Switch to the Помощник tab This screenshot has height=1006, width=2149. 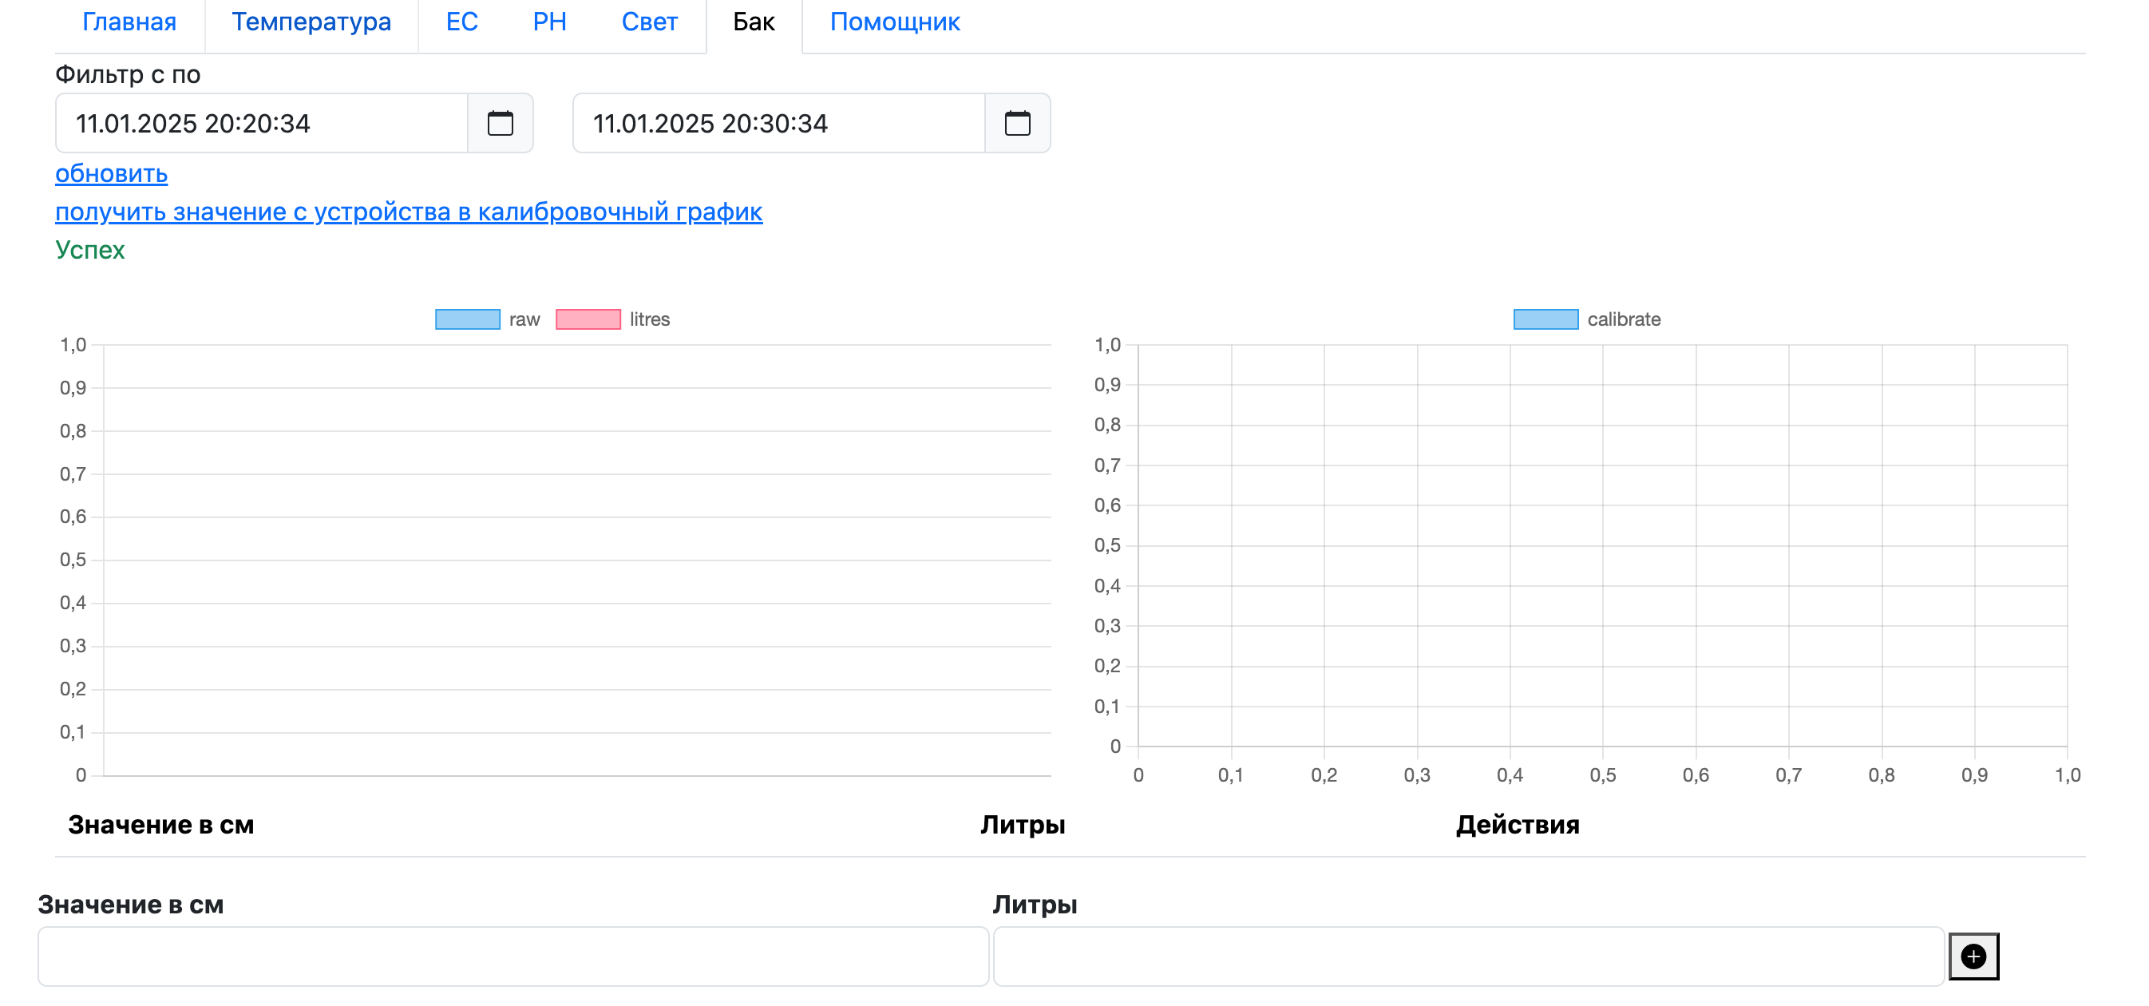tap(894, 22)
